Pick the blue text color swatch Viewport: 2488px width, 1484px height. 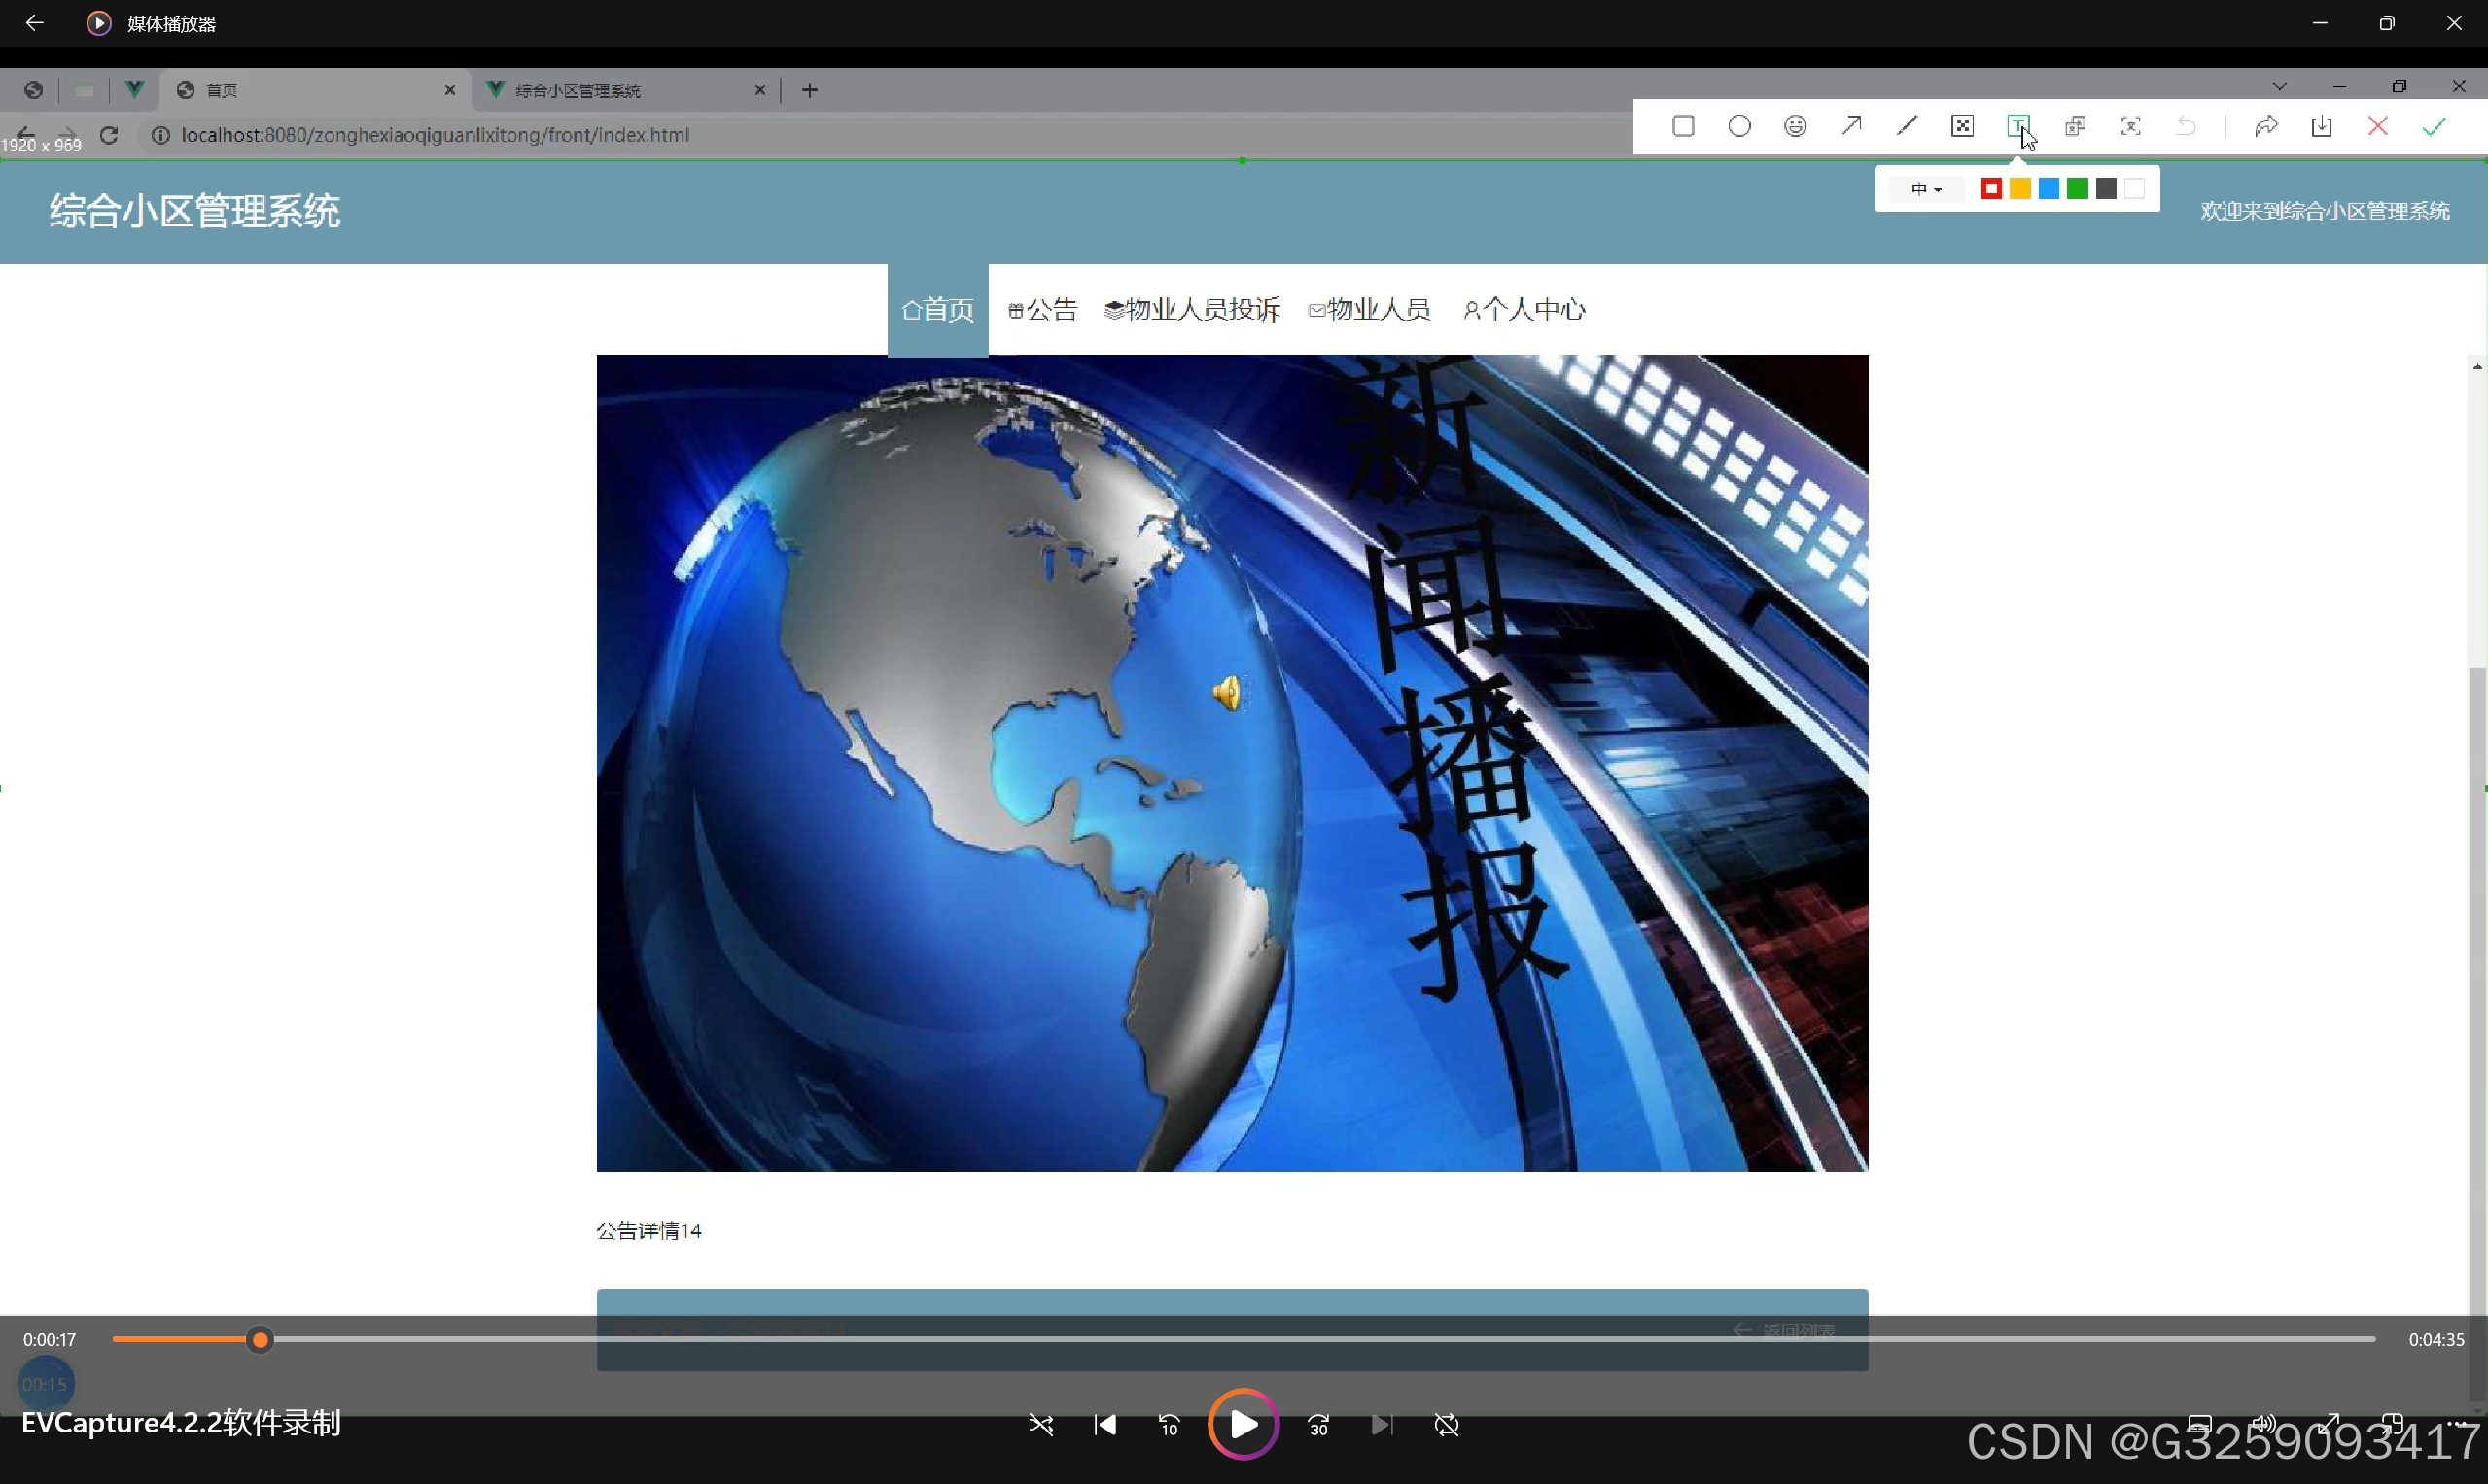point(2048,189)
